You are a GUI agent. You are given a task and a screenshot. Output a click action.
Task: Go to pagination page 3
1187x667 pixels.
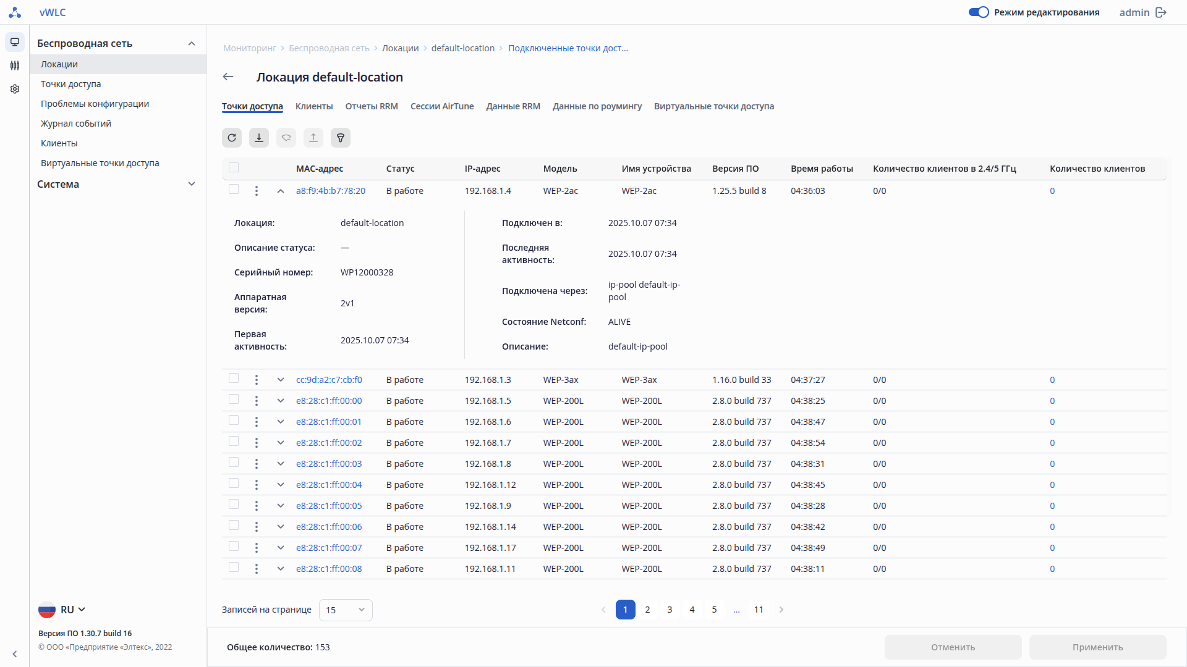[x=670, y=610]
